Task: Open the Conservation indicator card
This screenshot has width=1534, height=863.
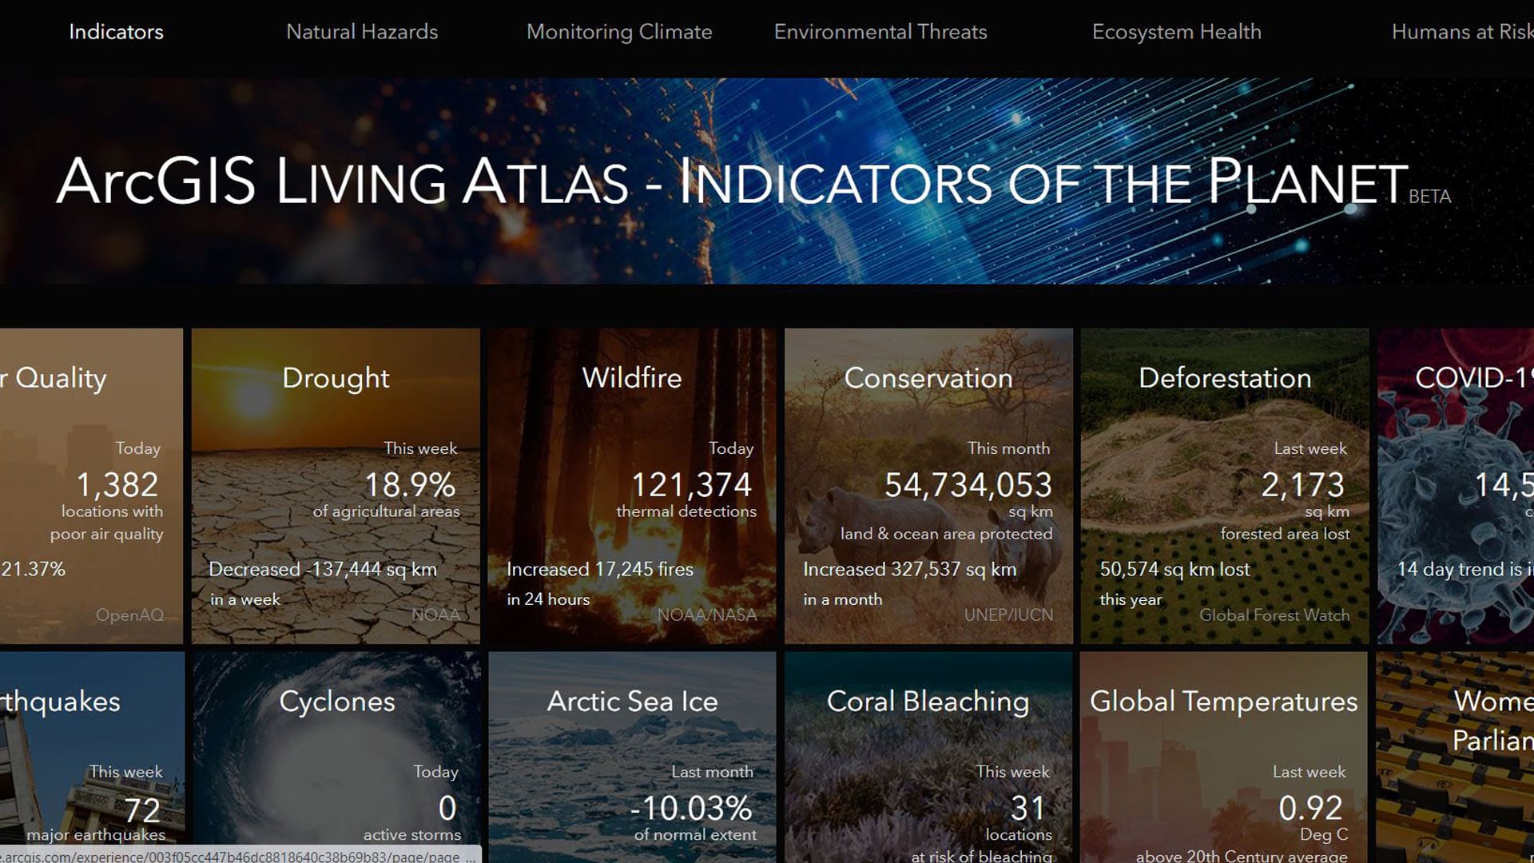Action: coord(928,486)
